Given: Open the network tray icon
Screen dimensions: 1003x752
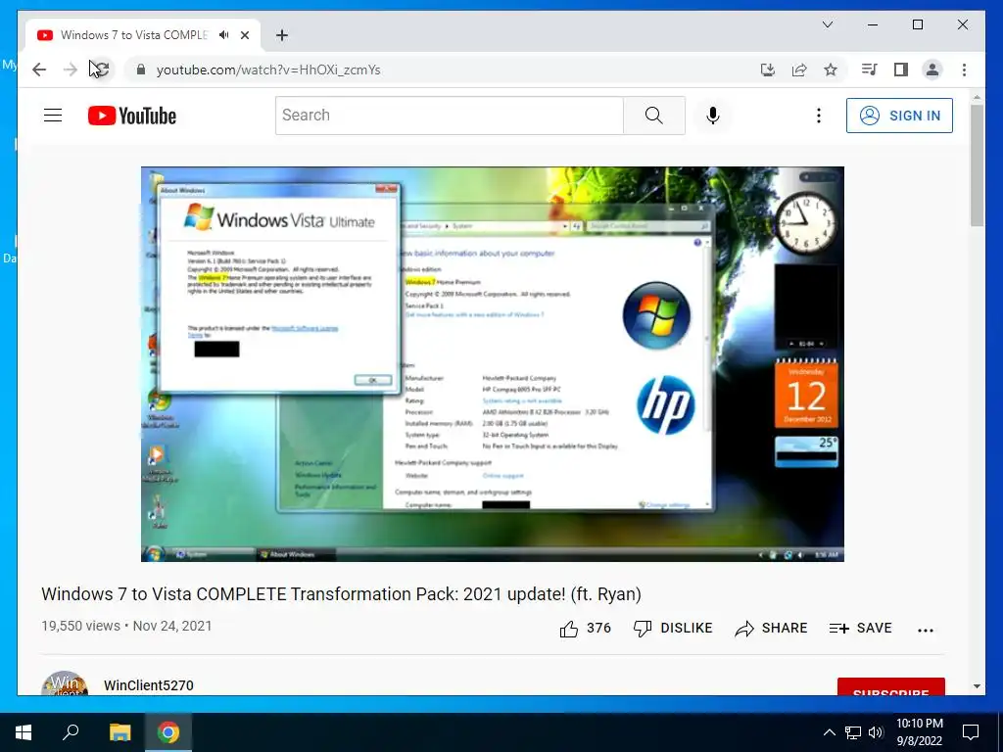Looking at the screenshot, I should [853, 732].
